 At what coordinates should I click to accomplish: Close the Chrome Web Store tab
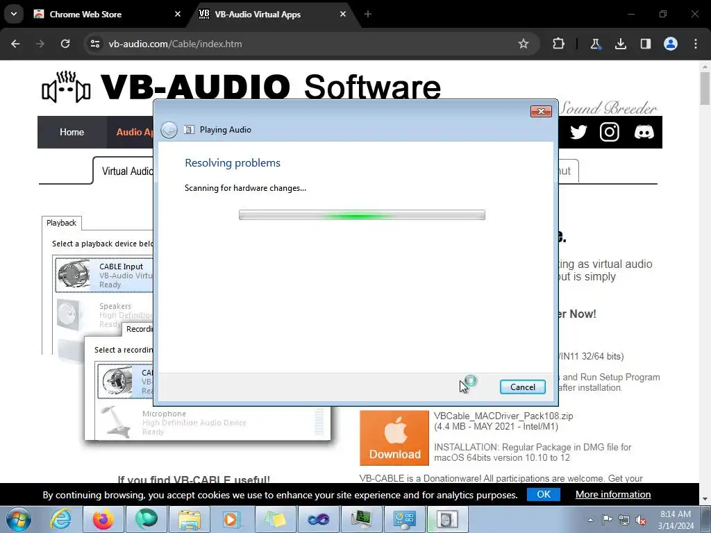(178, 14)
